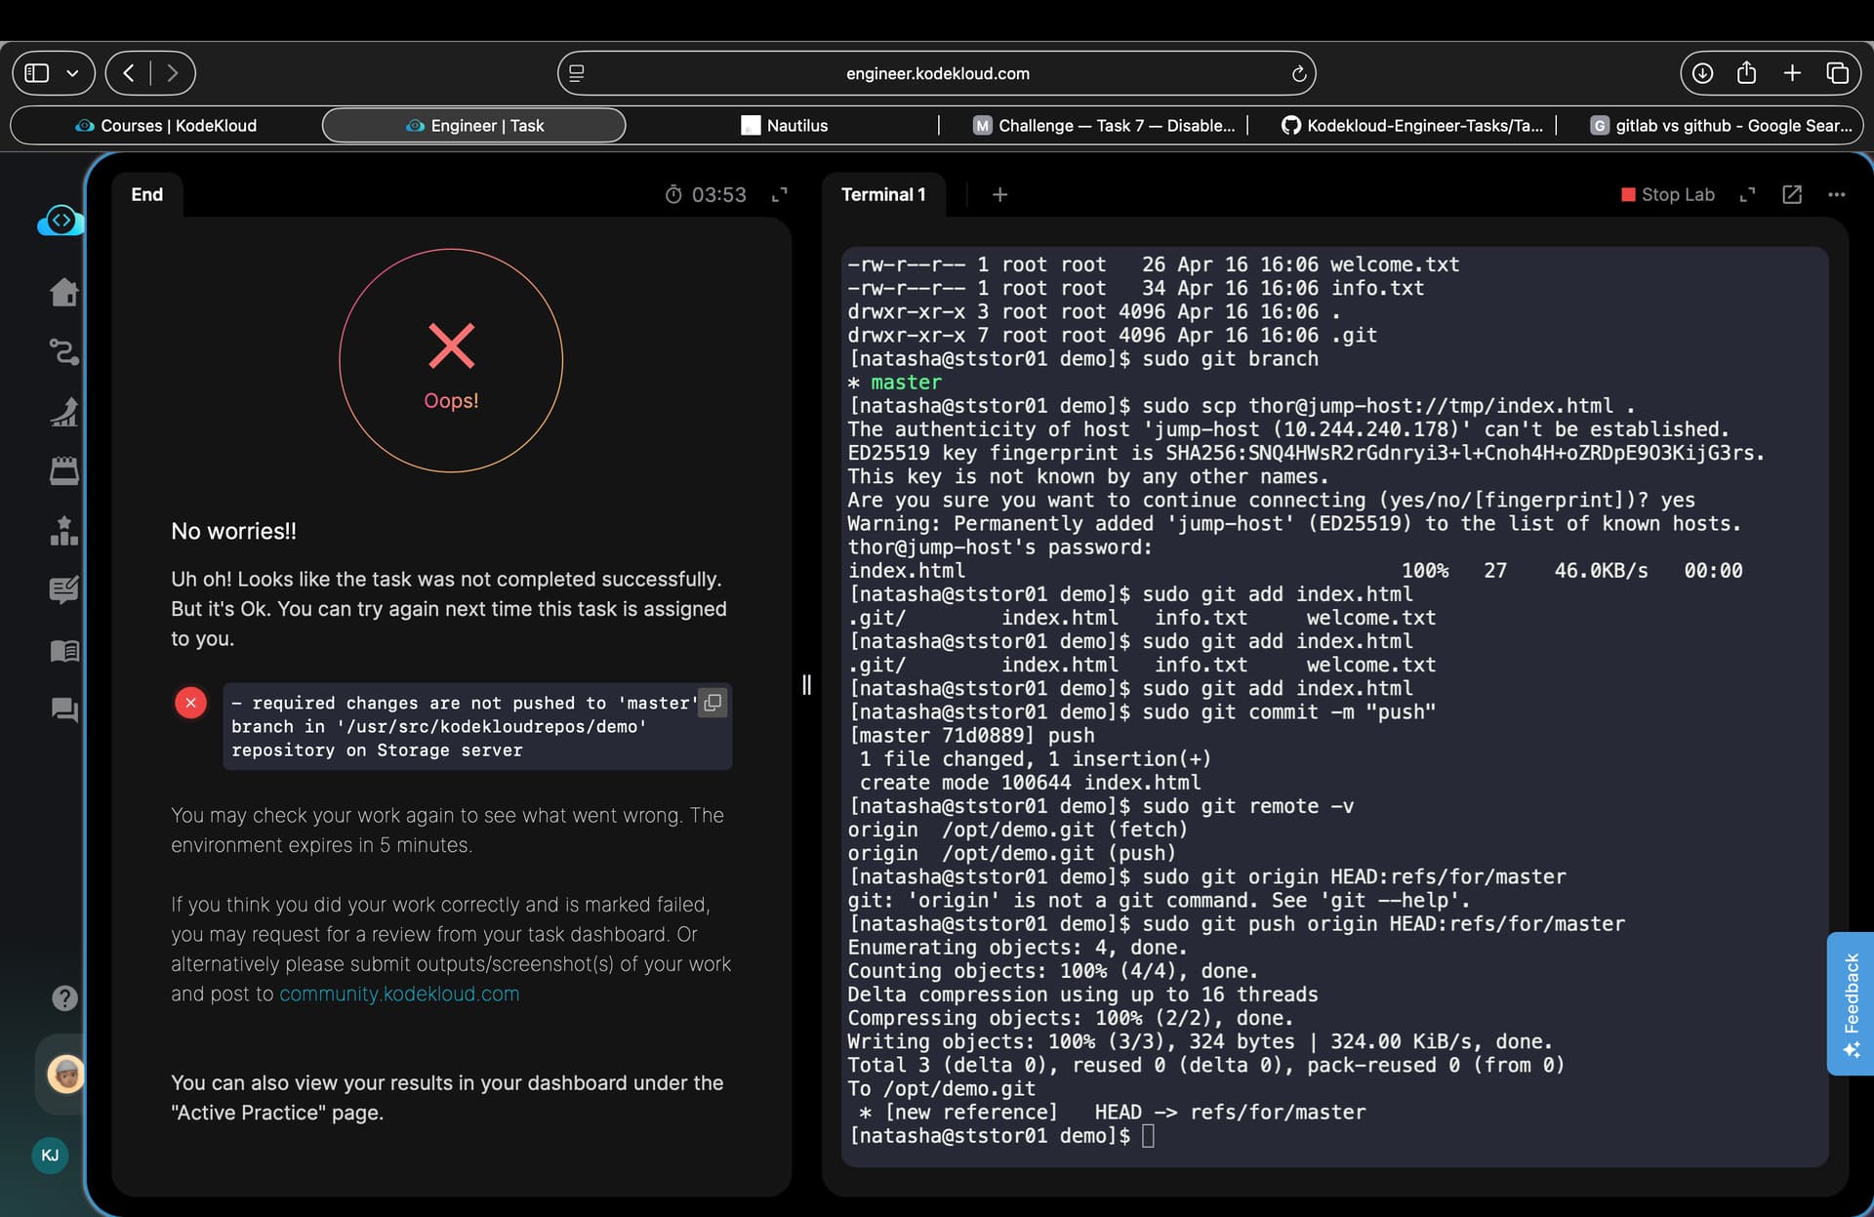Copy the error message with the copy icon
This screenshot has height=1217, width=1874.
[x=713, y=703]
